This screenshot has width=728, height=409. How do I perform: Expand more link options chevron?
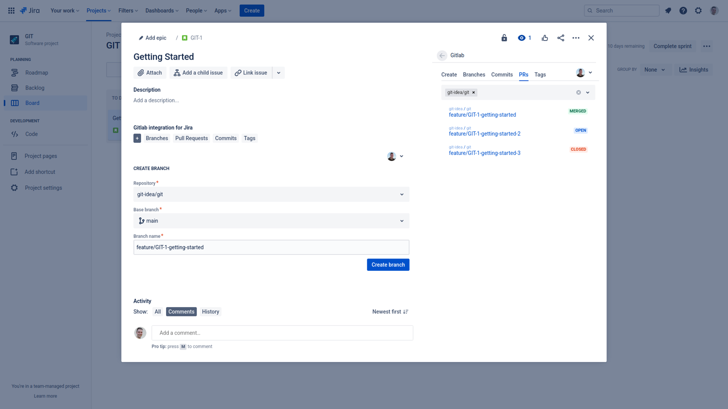point(278,73)
